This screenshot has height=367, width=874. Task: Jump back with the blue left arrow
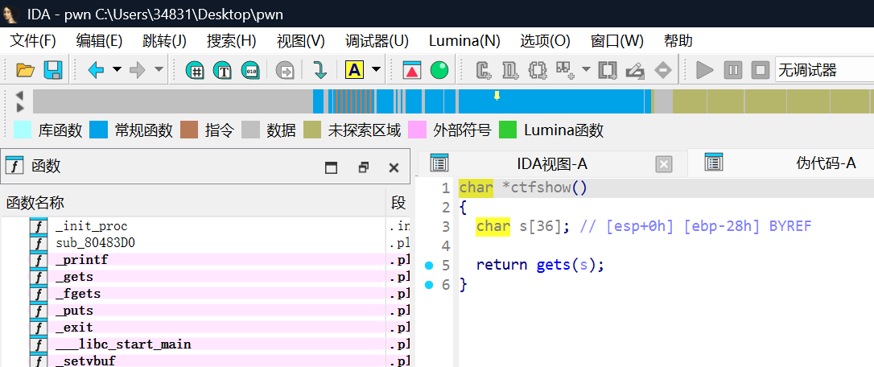[x=96, y=70]
